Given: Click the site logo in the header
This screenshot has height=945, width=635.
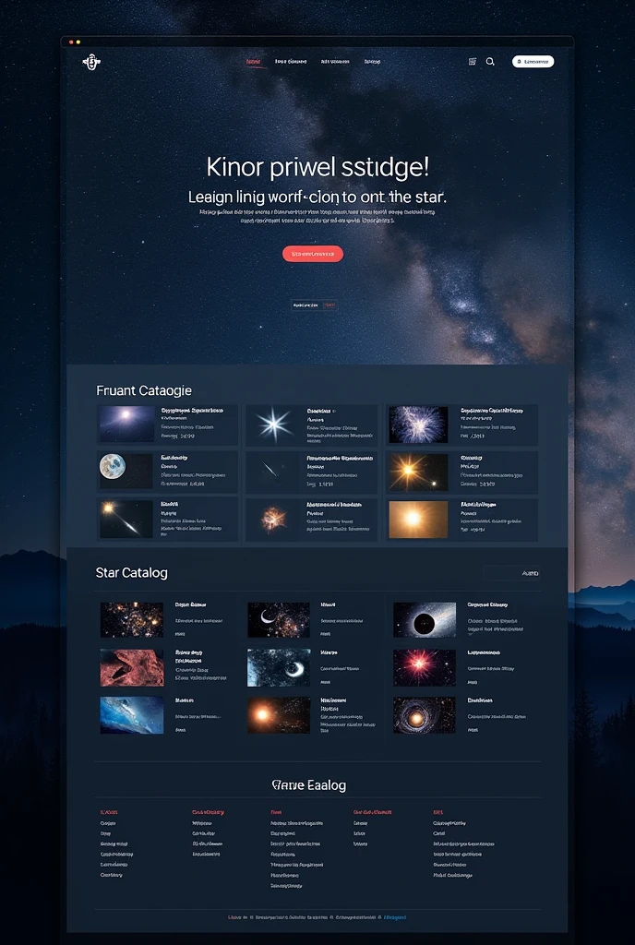Looking at the screenshot, I should pyautogui.click(x=91, y=62).
